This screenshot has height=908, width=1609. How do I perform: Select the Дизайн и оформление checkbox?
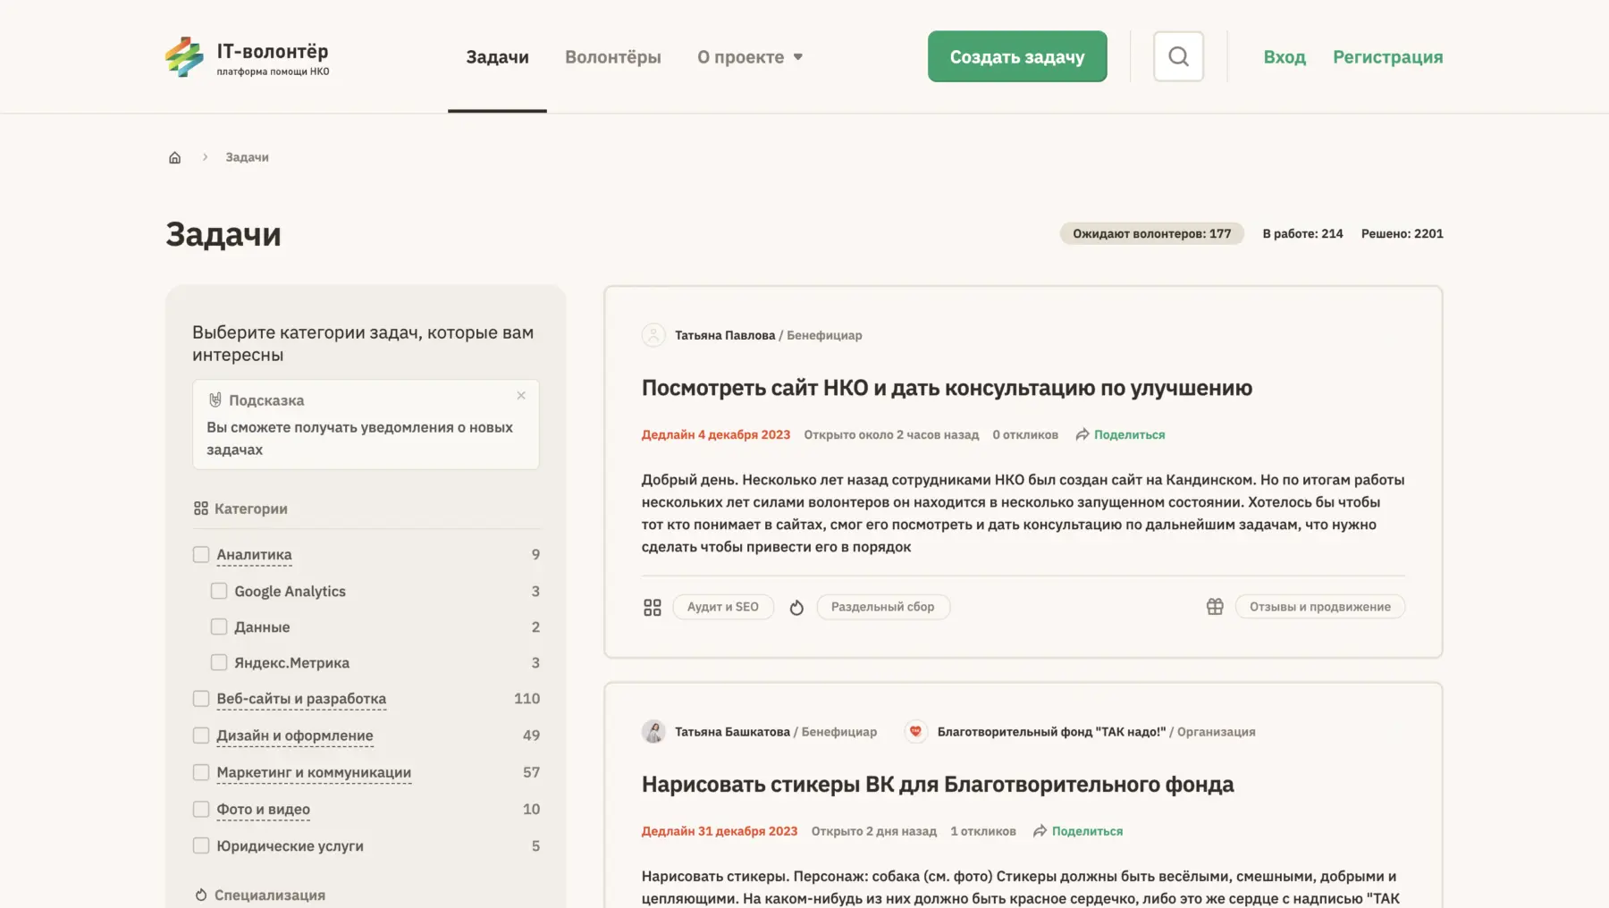pos(201,735)
